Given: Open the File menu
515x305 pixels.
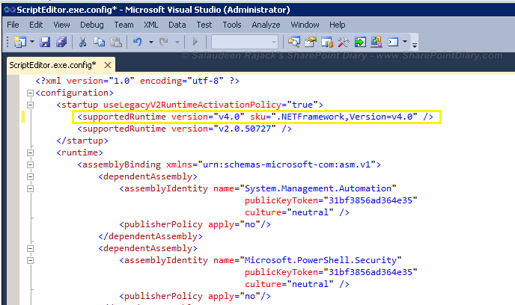Looking at the screenshot, I should (13, 25).
